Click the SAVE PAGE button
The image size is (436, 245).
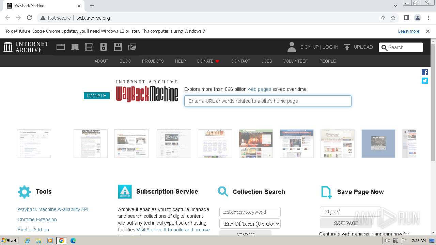point(346,223)
